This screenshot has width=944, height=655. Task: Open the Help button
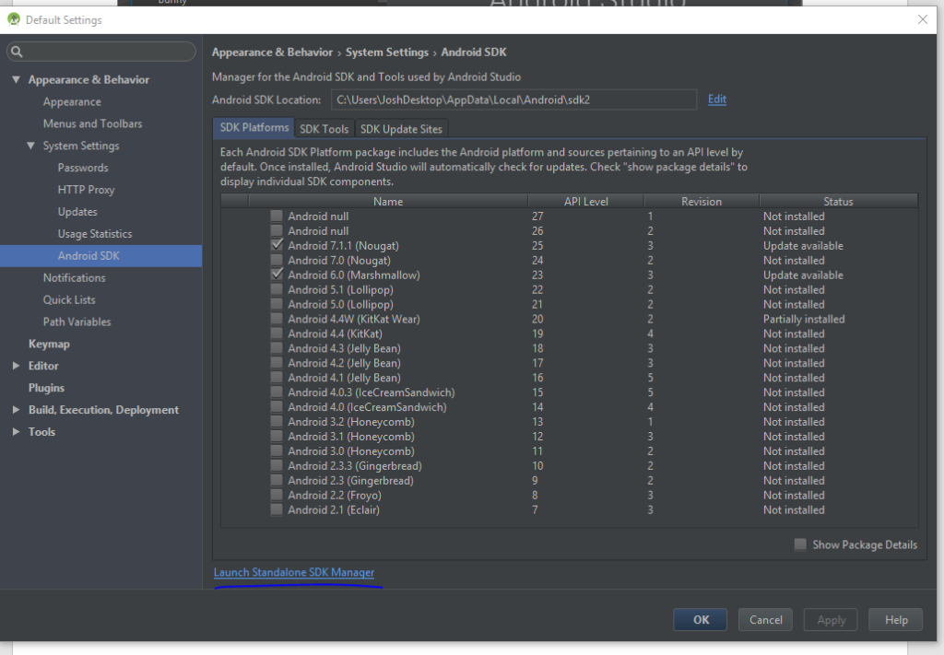click(x=896, y=619)
